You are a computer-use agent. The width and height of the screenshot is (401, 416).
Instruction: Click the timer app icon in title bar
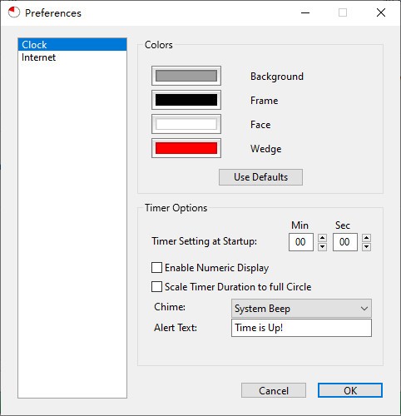[14, 12]
